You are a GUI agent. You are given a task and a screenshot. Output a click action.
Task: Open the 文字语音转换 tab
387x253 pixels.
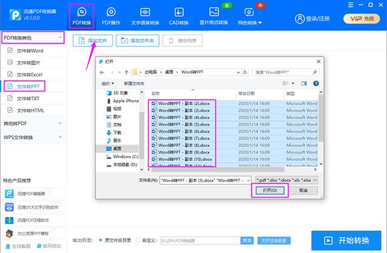pyautogui.click(x=145, y=16)
